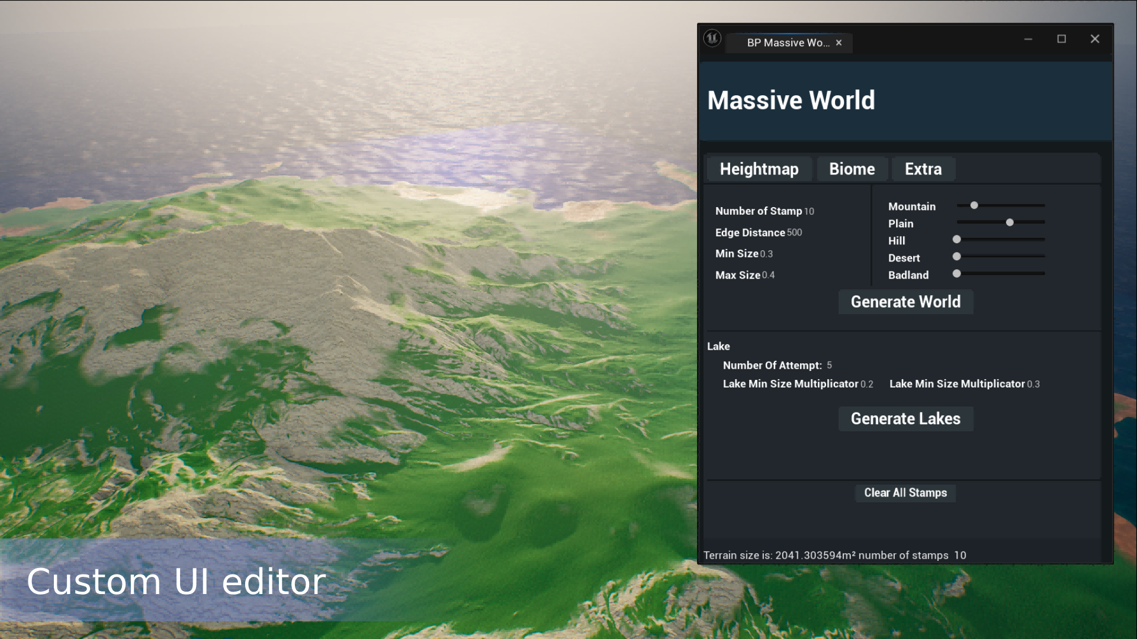
Task: Click the Generate World button
Action: (906, 301)
